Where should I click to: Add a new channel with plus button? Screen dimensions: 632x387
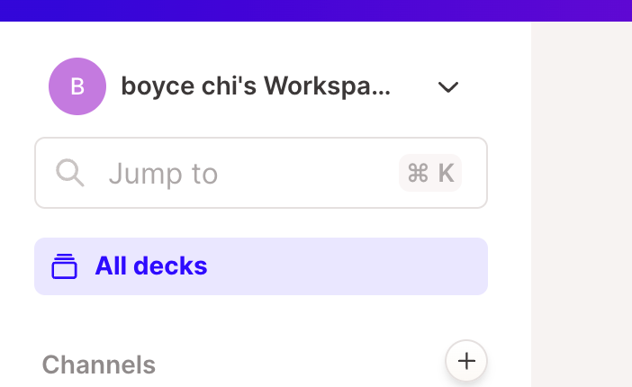click(x=466, y=361)
